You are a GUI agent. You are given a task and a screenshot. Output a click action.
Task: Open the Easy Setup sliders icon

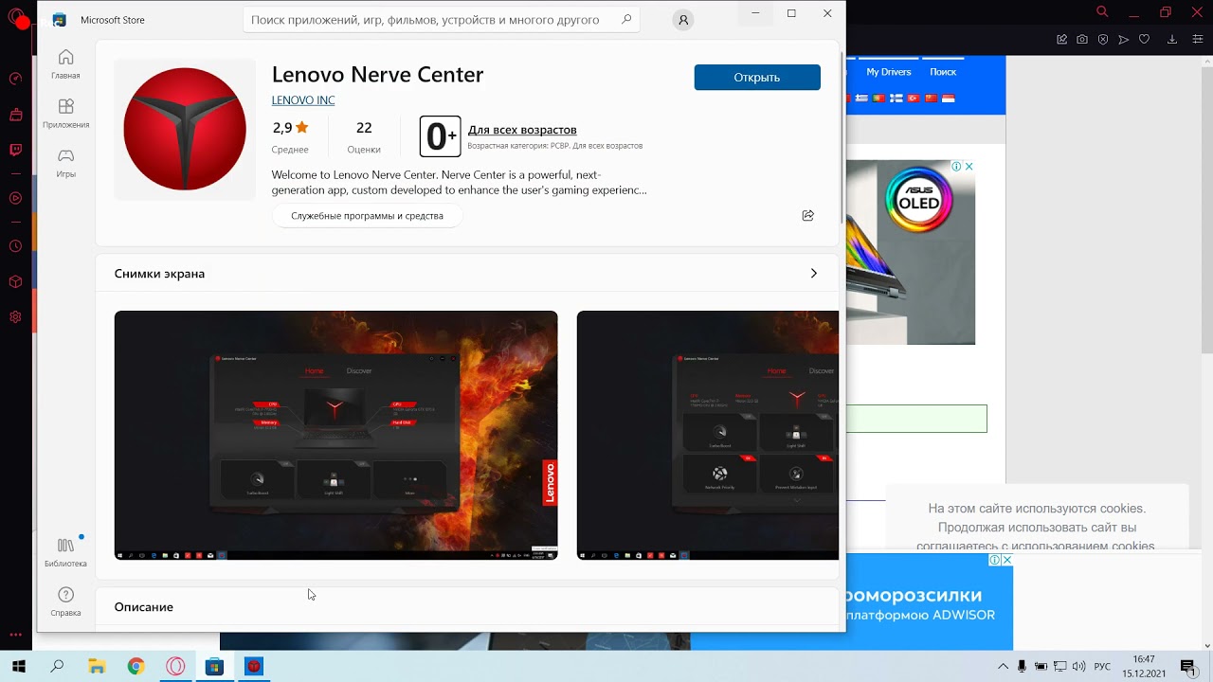[1199, 40]
